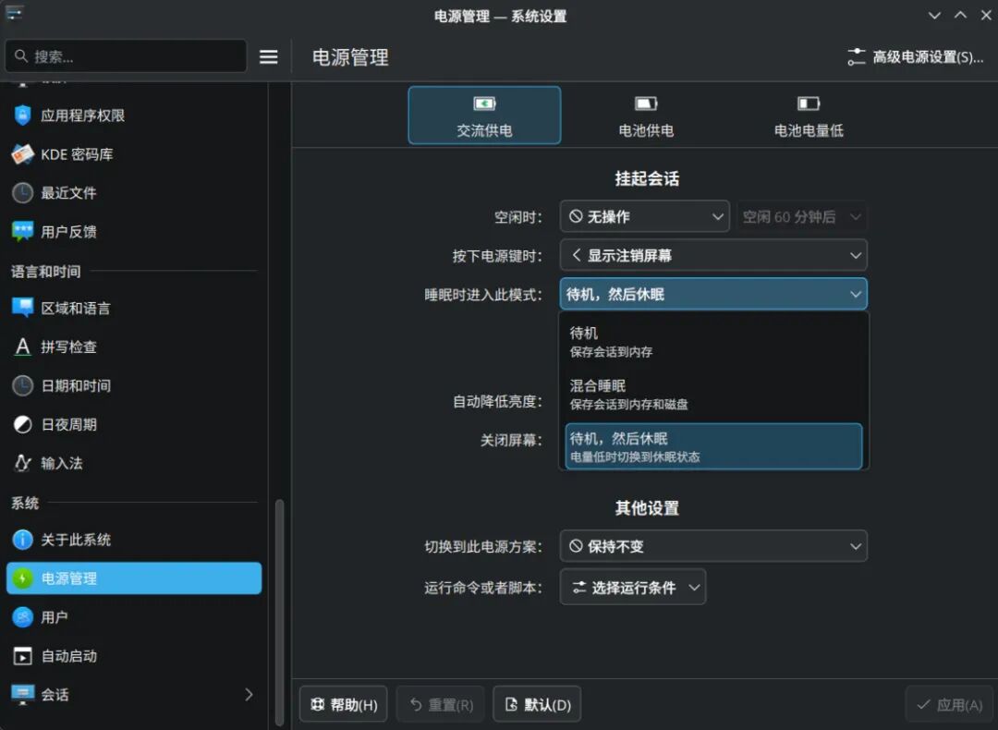The height and width of the screenshot is (730, 998).
Task: Select the 混合睡眠 sleep mode option
Action: pos(713,394)
